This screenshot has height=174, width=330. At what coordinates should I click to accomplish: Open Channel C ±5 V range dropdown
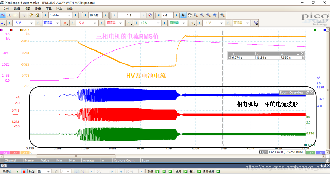150,23
